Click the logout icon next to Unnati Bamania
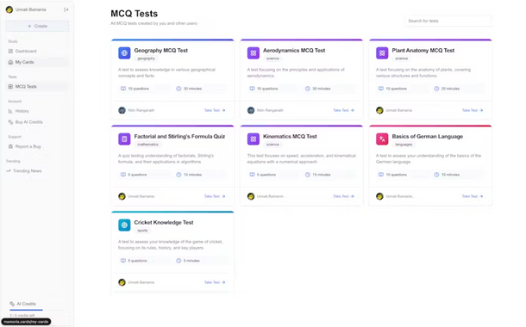 [x=66, y=9]
